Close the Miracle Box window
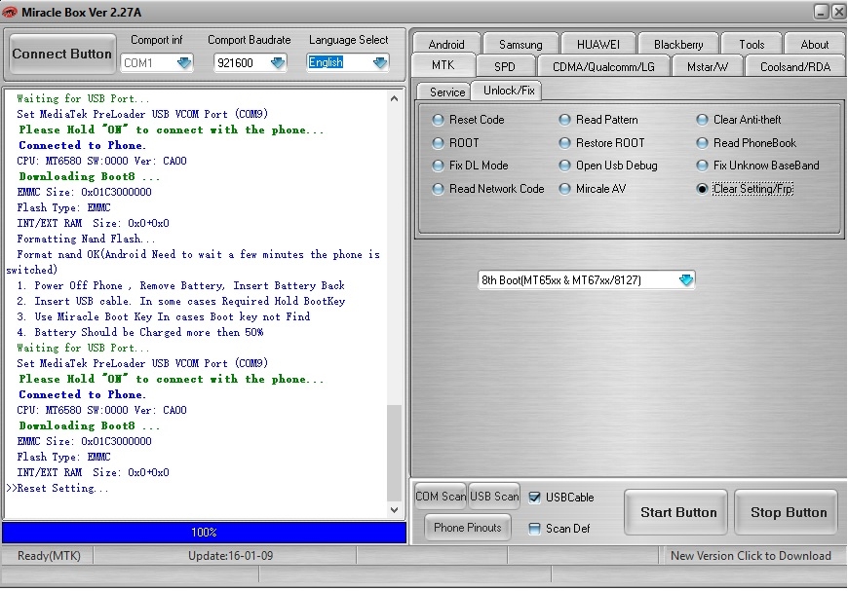 tap(838, 12)
